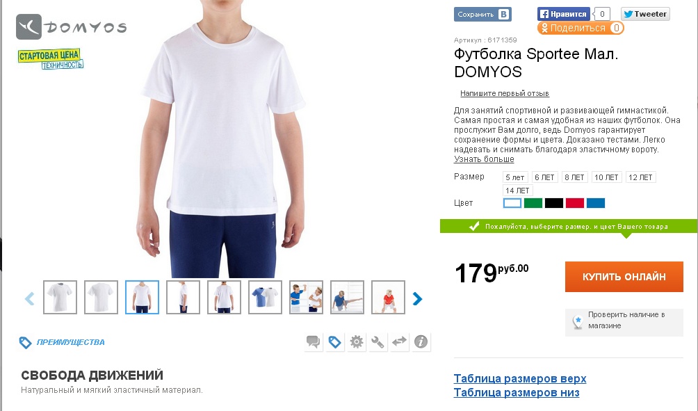This screenshot has width=698, height=411.
Task: Choose size 10 ЛЕТ
Action: (606, 177)
